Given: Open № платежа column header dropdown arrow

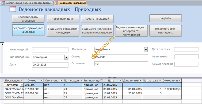Looking at the screenshot, I should click(160, 81).
